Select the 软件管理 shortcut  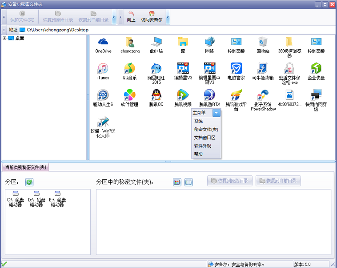tap(130, 98)
